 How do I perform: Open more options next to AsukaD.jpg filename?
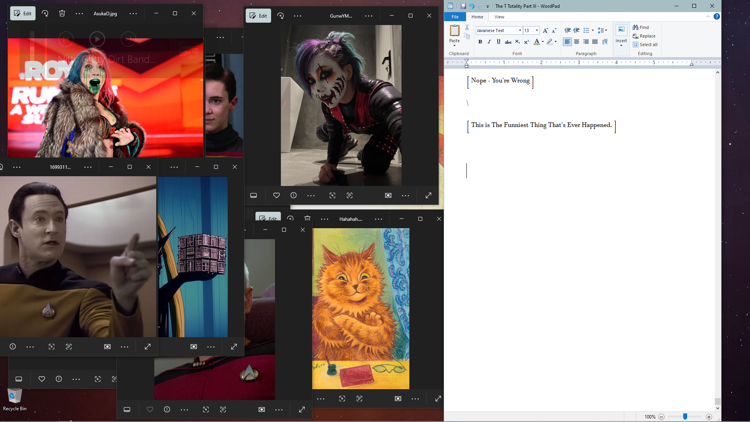pos(133,13)
